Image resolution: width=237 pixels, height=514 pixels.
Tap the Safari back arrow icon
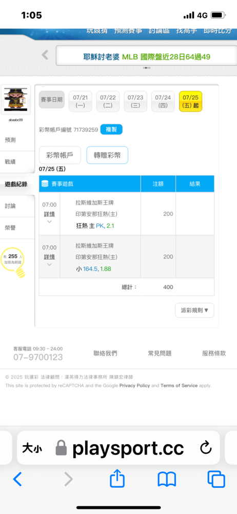(17, 479)
